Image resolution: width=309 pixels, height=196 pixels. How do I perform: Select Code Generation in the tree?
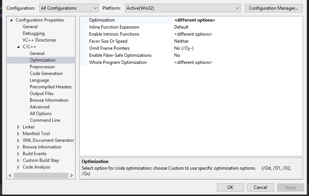coord(46,73)
